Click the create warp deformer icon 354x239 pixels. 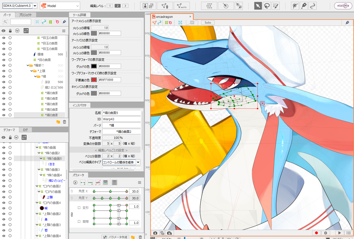(x=209, y=6)
